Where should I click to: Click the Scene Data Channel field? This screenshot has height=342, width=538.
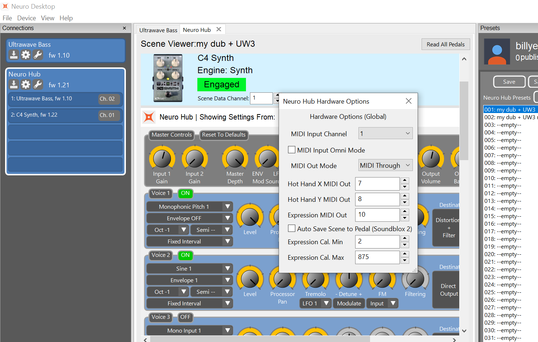[261, 98]
